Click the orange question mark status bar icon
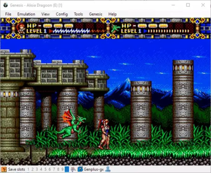The width and height of the screenshot is (211, 173). [x=4, y=169]
